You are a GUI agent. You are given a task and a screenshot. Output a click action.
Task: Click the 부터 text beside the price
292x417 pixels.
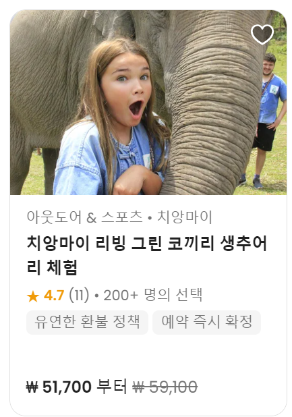pyautogui.click(x=112, y=387)
